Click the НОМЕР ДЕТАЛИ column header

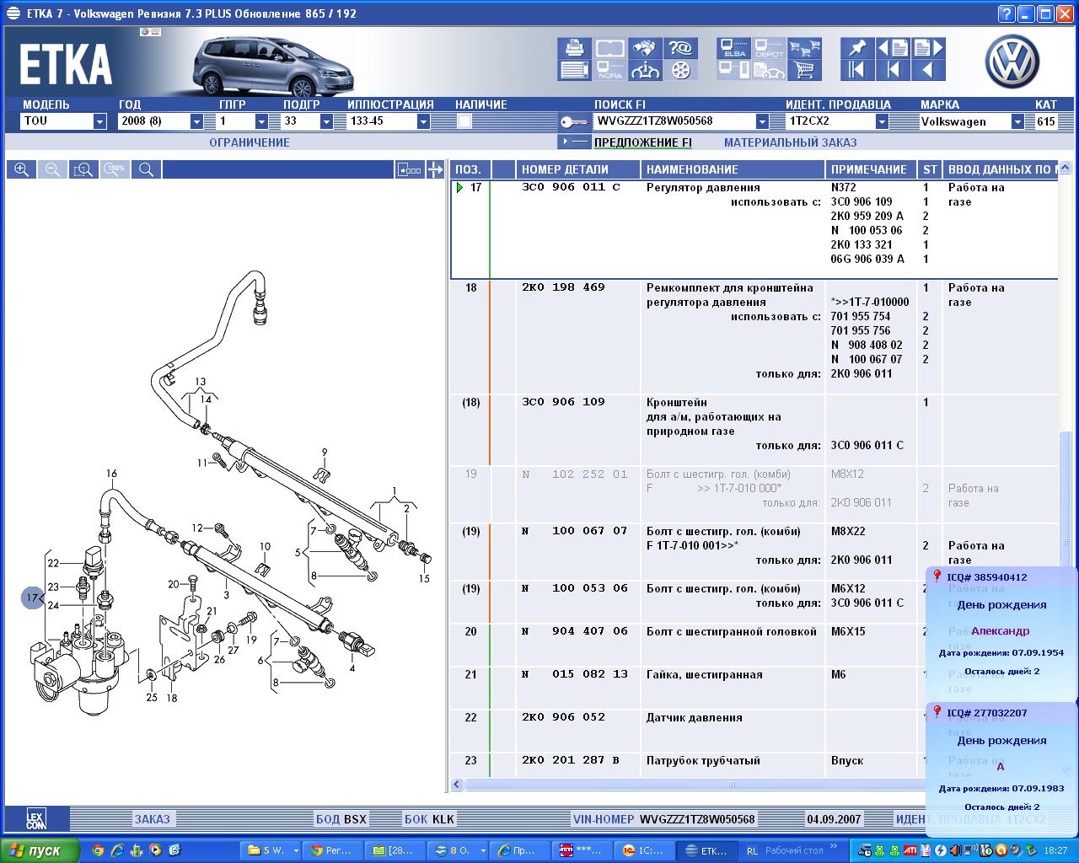click(x=578, y=169)
